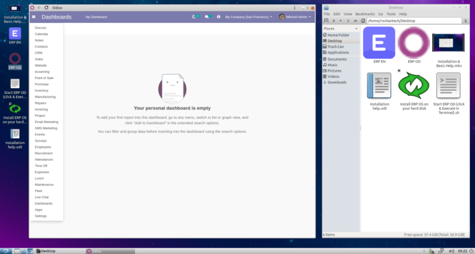
Task: Open Discuss from the apps menu
Action: click(41, 28)
